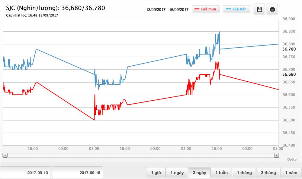Select the 1 tuần time range
The height and width of the screenshot is (179, 302).
pyautogui.click(x=221, y=173)
